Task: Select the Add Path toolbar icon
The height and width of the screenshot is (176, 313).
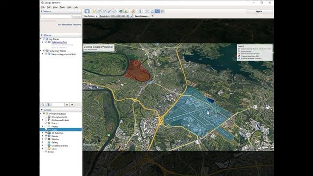Action: point(104,11)
